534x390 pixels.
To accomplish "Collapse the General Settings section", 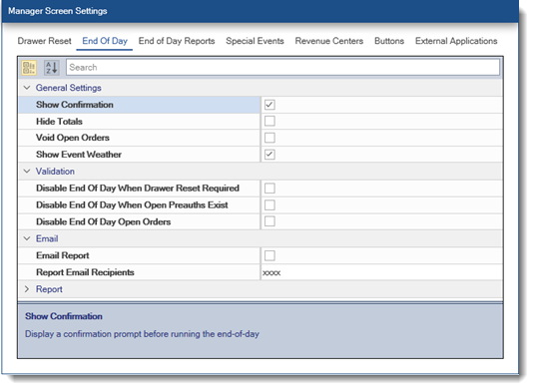I will pos(27,88).
